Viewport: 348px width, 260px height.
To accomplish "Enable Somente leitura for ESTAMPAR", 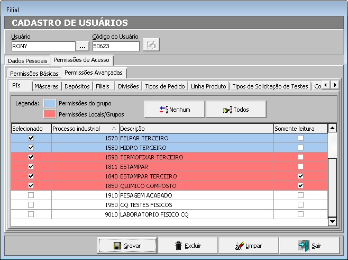I will pyautogui.click(x=300, y=167).
